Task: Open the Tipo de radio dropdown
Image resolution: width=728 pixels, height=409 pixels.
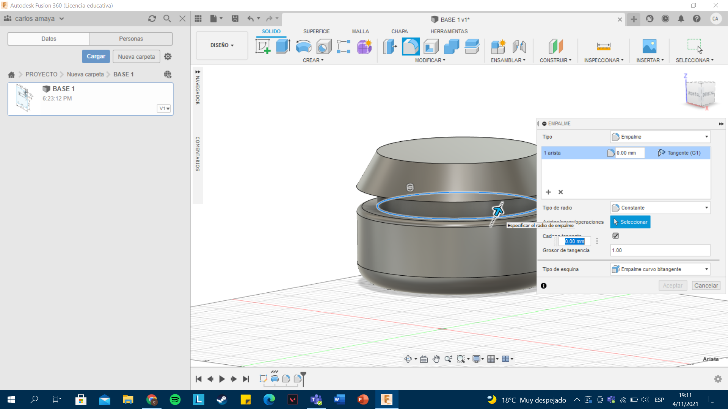Action: click(x=660, y=208)
